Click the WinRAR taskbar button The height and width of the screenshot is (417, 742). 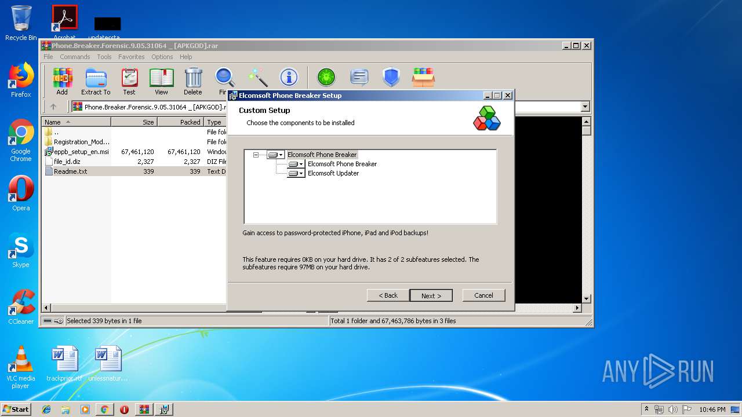pos(144,409)
